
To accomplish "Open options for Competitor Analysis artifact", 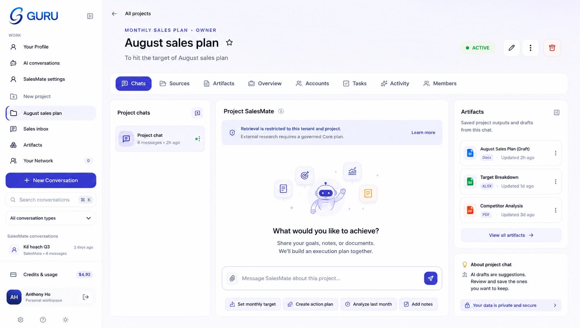I will coord(555,210).
